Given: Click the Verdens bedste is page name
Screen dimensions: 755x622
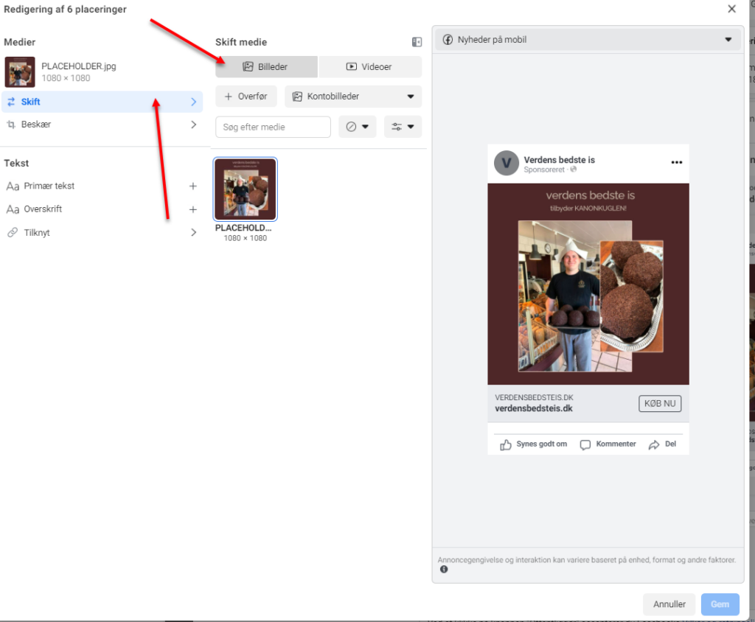Looking at the screenshot, I should pyautogui.click(x=559, y=160).
